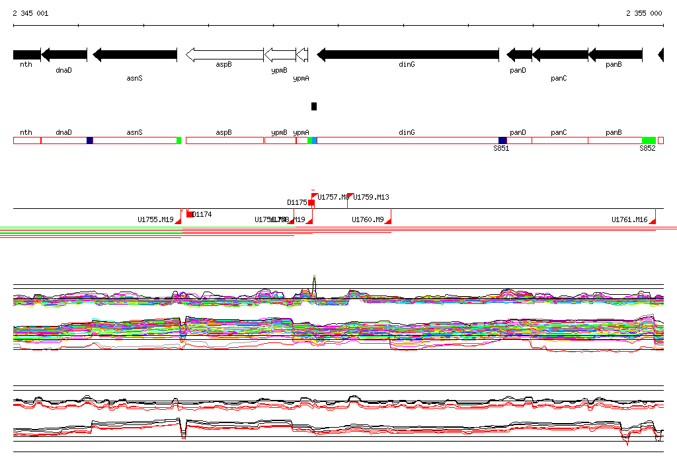This screenshot has height=472, width=677.
Task: Select the black dnaD gene arrow
Action: (64, 55)
